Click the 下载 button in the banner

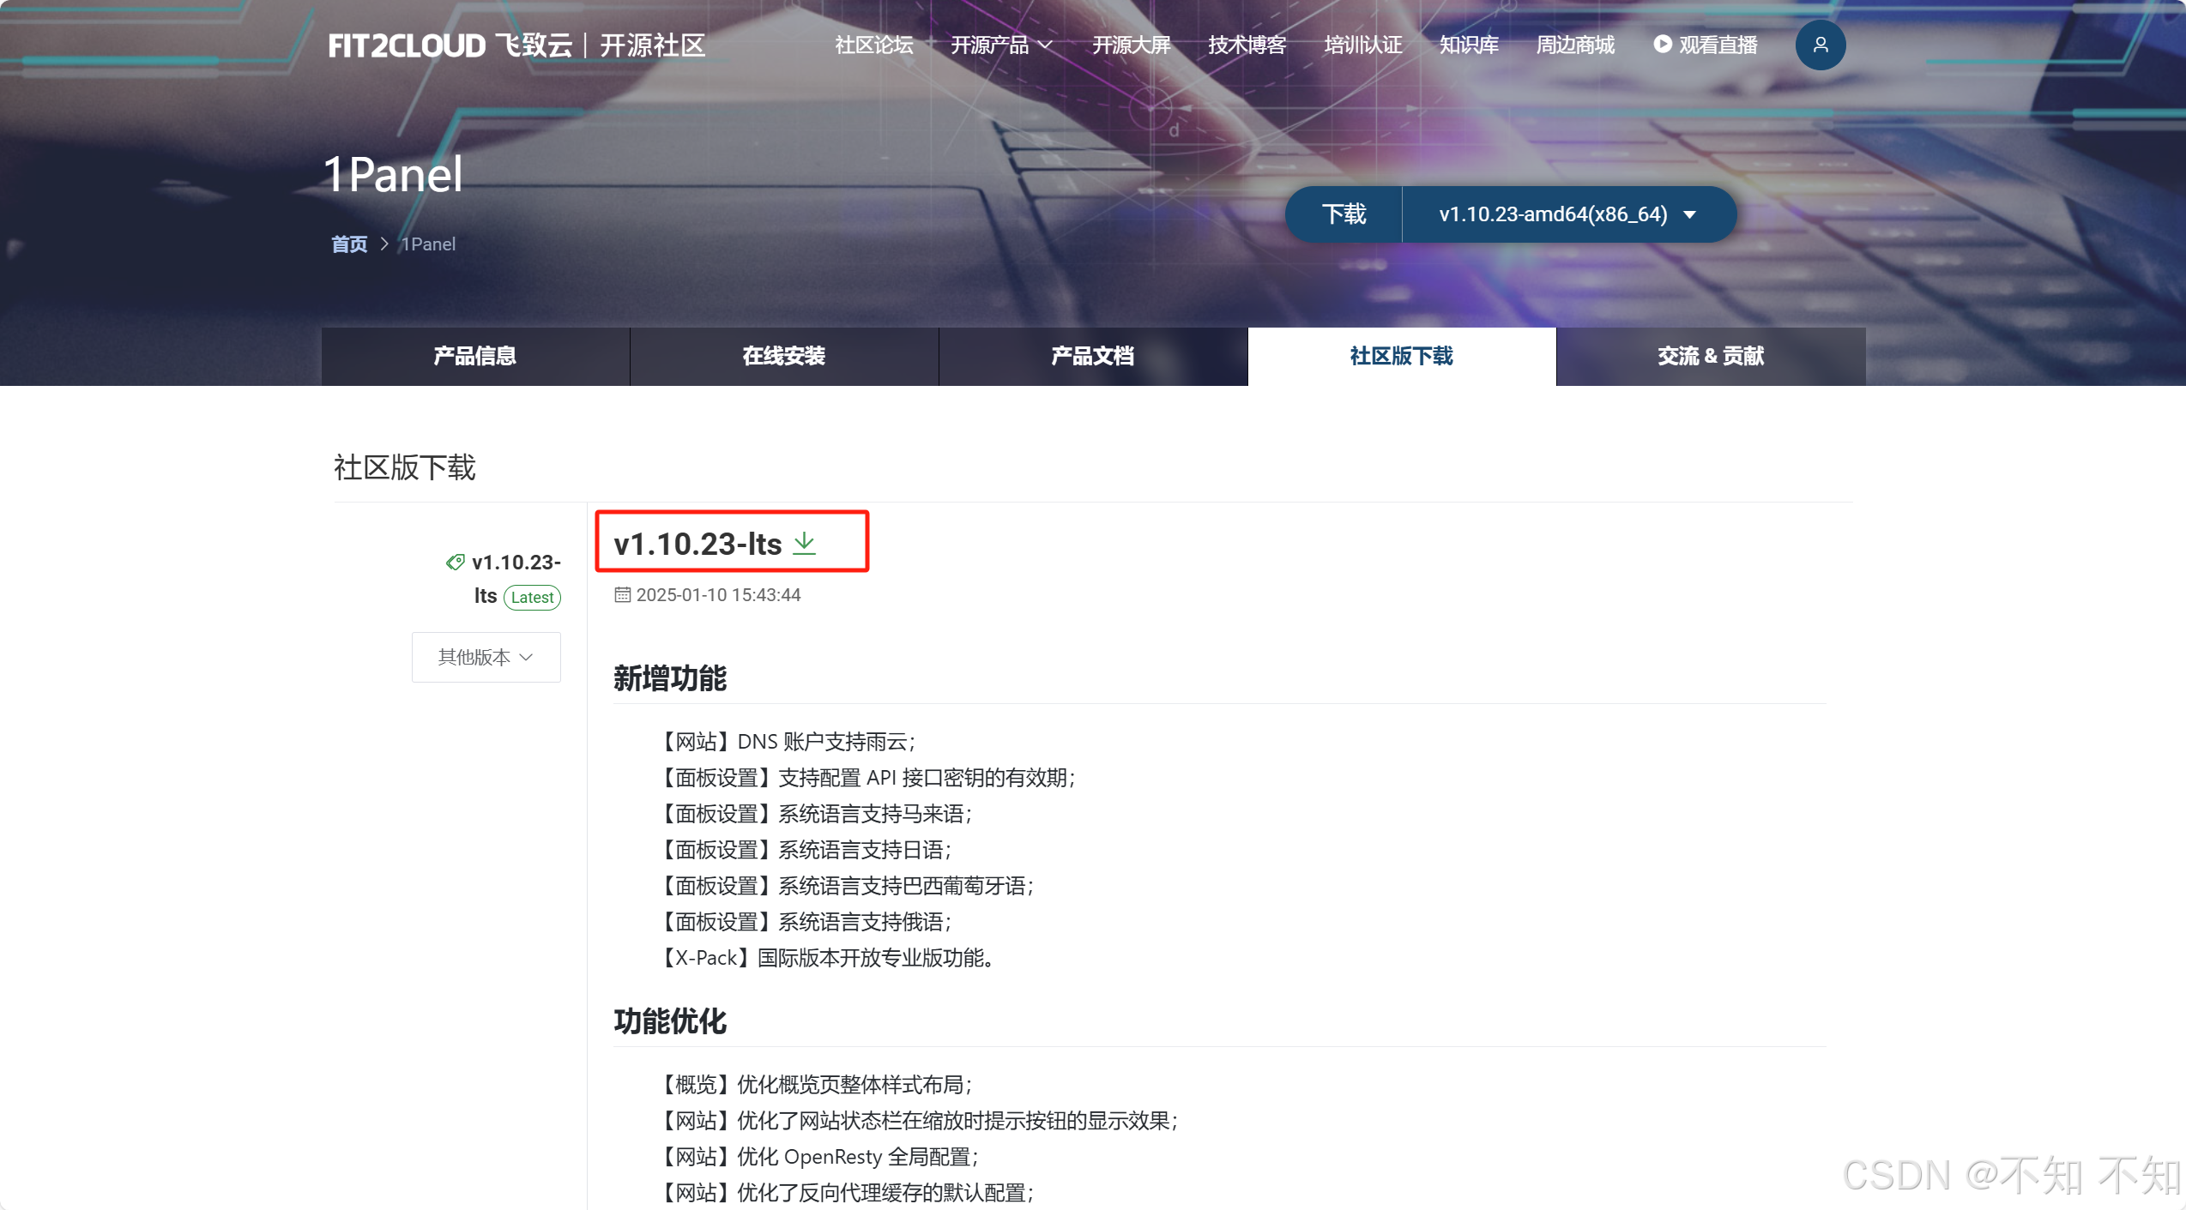1344,214
